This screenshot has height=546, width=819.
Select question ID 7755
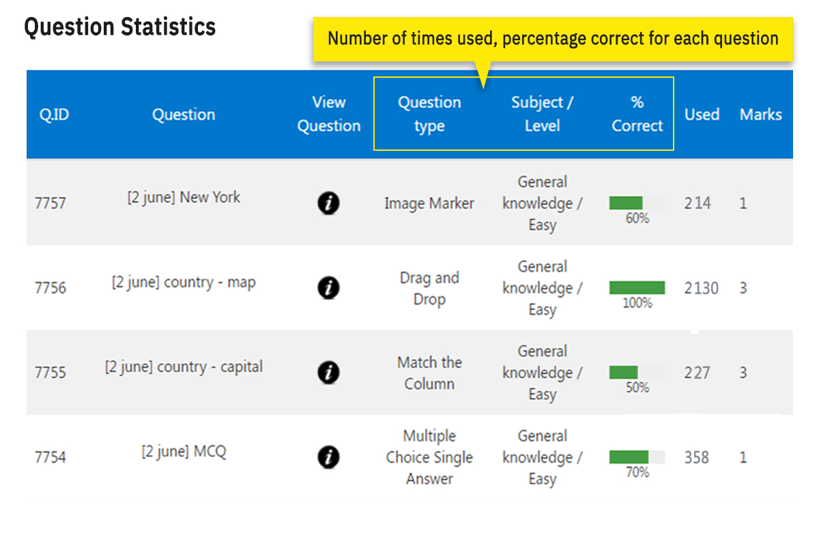51,373
